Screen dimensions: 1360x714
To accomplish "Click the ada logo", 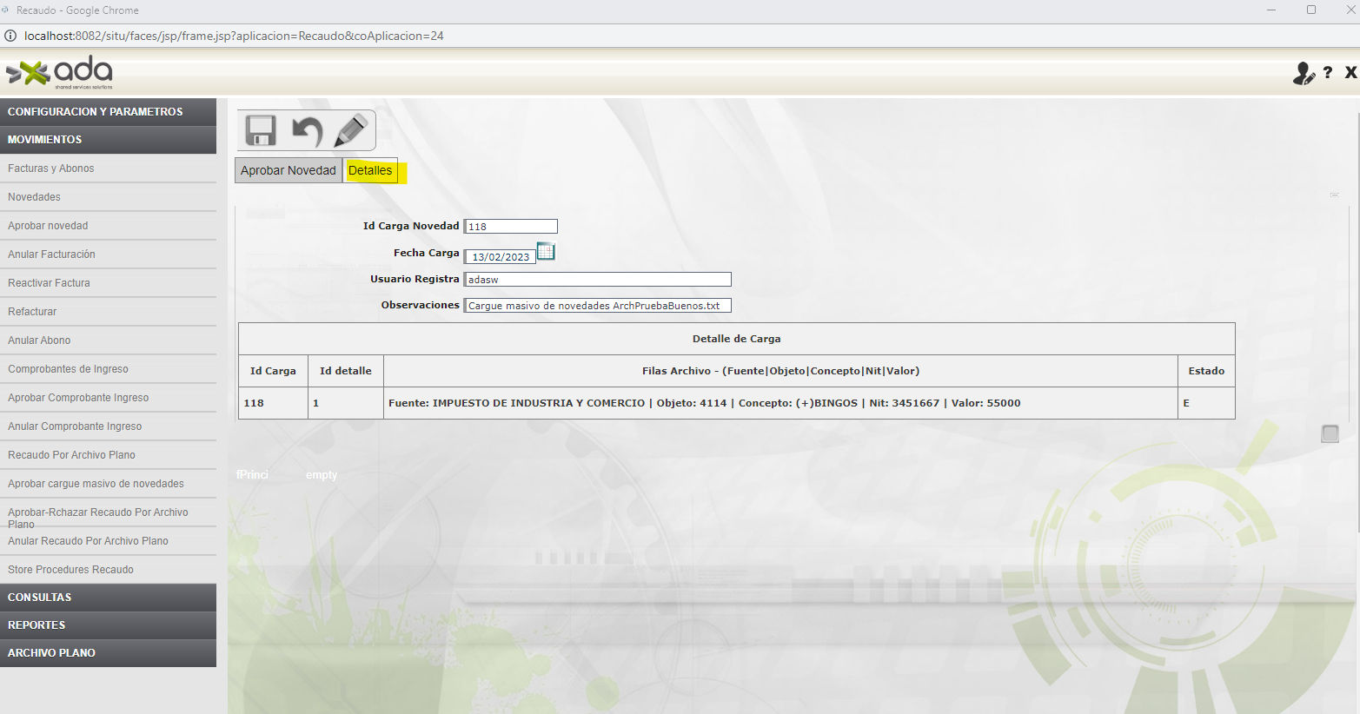I will tap(60, 73).
